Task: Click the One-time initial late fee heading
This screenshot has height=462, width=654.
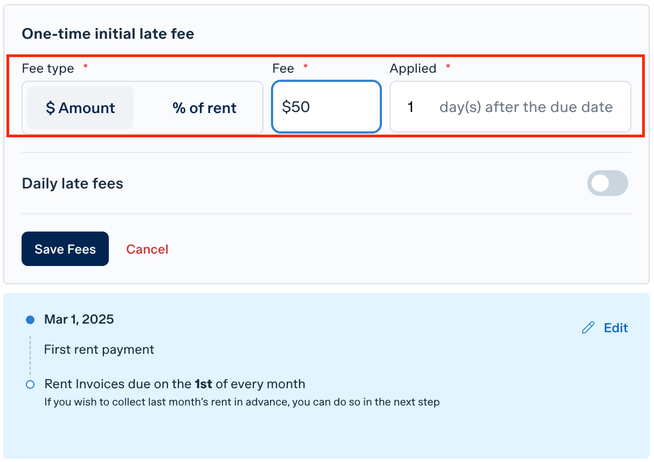Action: [108, 34]
